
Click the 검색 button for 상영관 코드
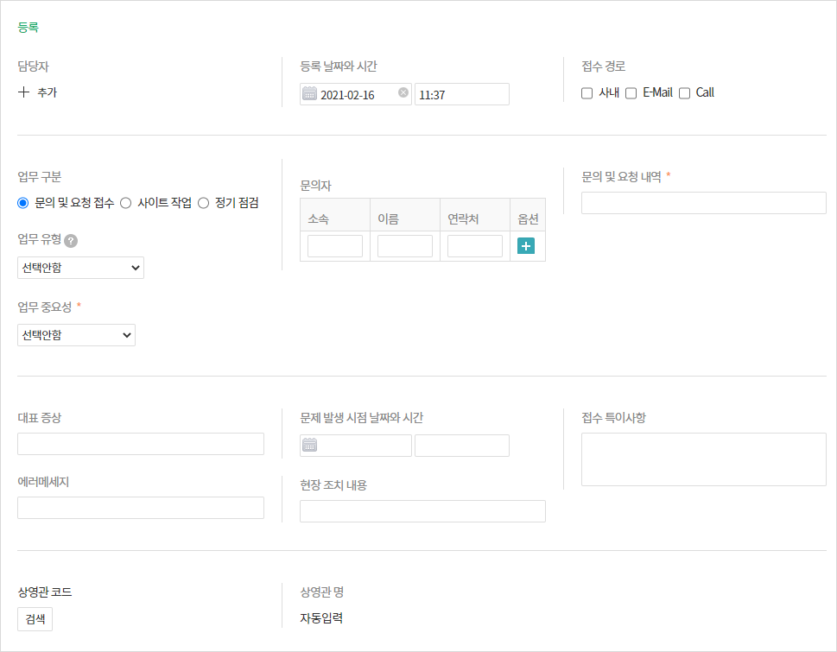tap(35, 619)
